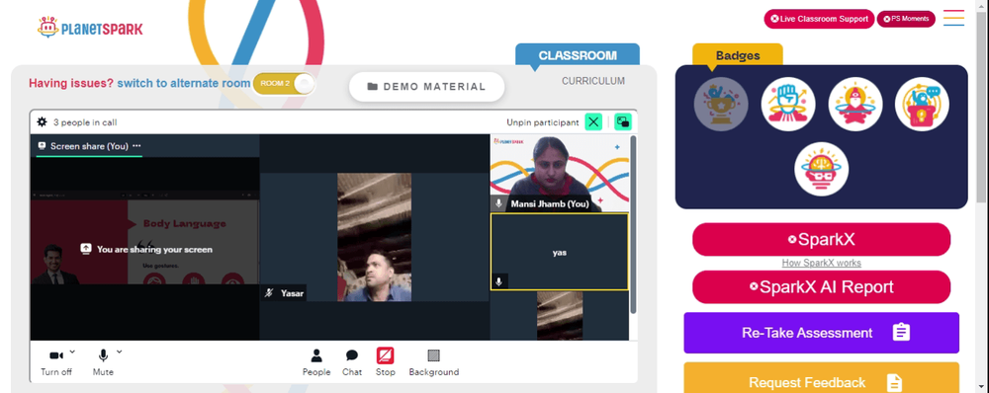This screenshot has height=393, width=989.
Task: Open How SparkX works link
Action: click(x=821, y=264)
